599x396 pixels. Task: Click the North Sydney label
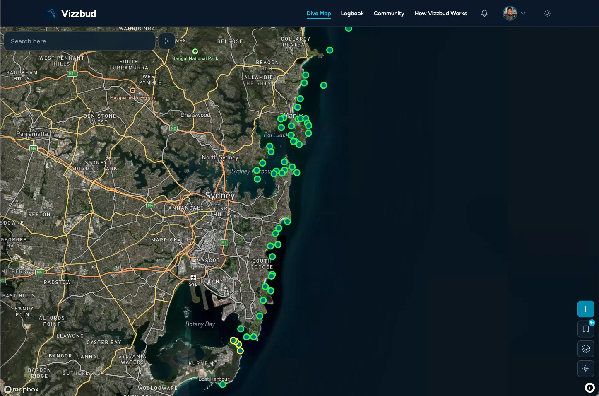(220, 157)
